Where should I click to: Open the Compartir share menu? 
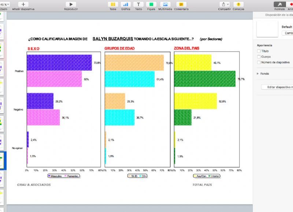pos(225,4)
